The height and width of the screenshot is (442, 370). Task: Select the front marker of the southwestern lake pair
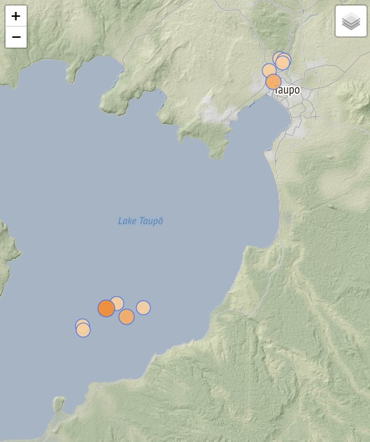[x=83, y=330]
